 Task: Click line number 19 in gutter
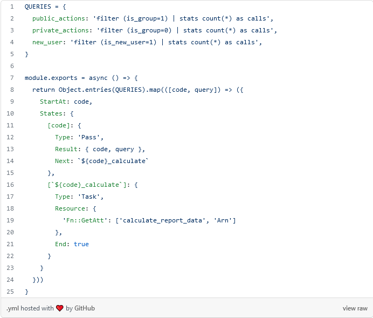coord(10,220)
